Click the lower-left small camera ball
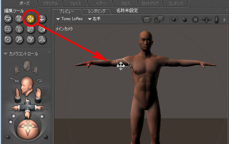229x144 pixels. [11, 122]
